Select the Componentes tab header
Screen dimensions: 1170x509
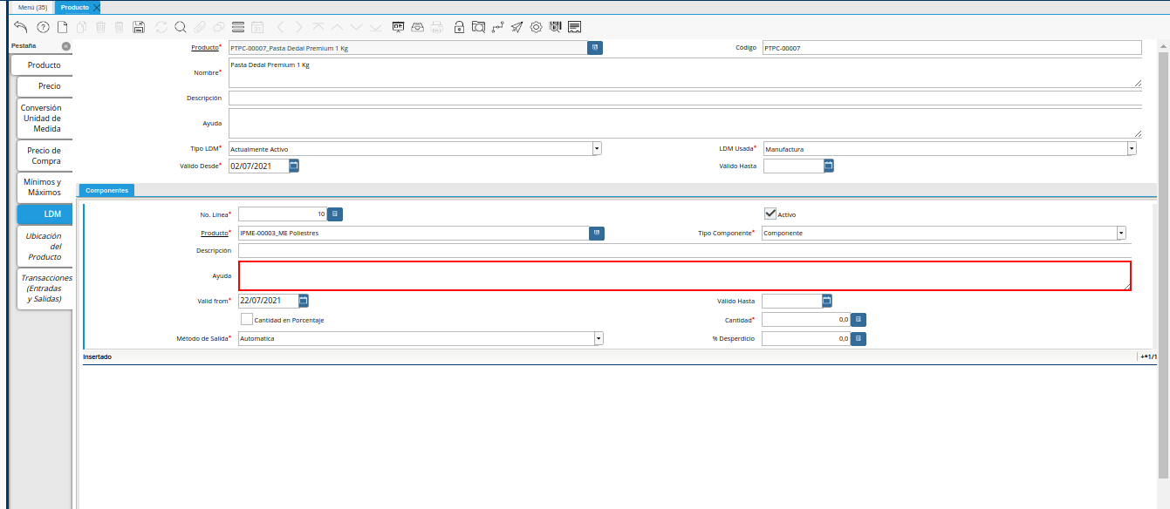click(x=106, y=190)
